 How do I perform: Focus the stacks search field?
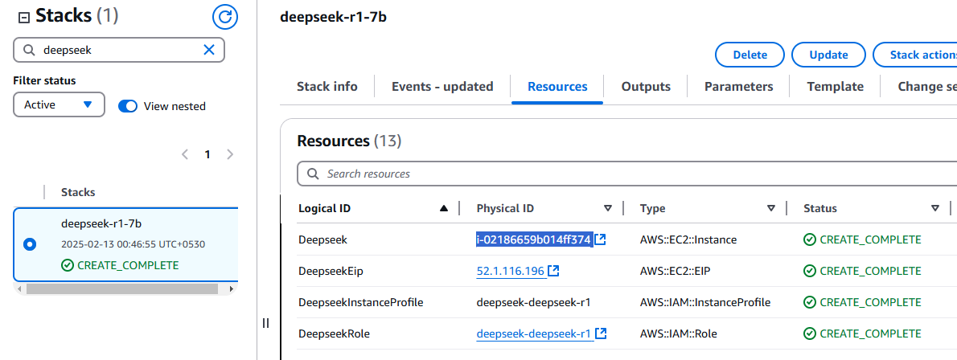pyautogui.click(x=119, y=50)
